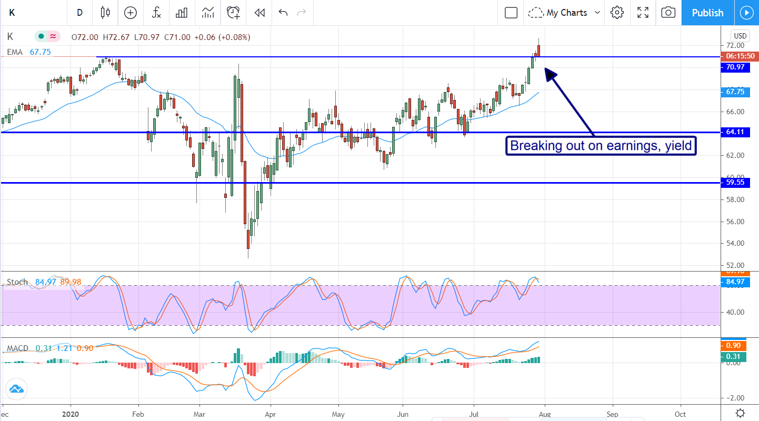Viewport: 759px width, 421px height.
Task: Select the layout rectangle icon
Action: pyautogui.click(x=511, y=13)
